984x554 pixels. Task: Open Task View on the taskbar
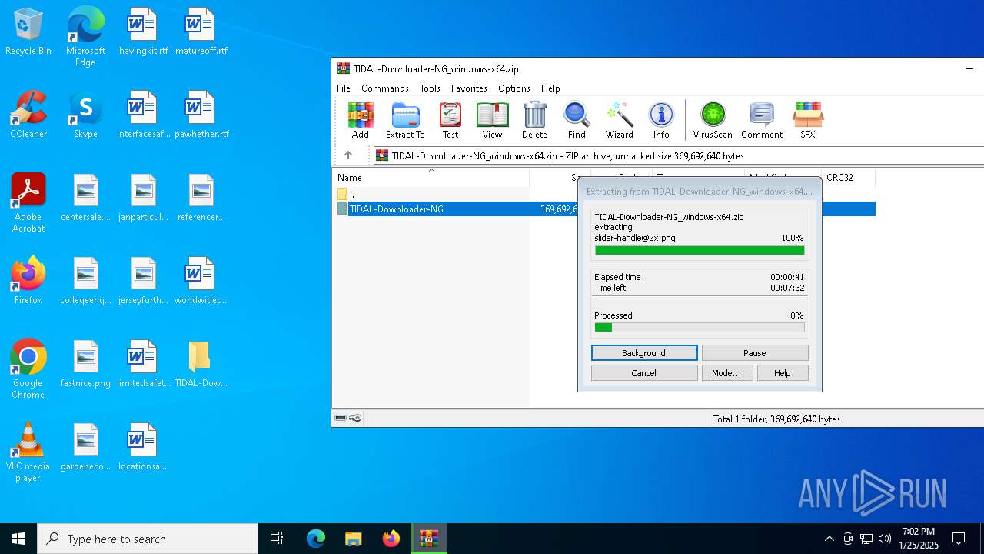point(277,539)
